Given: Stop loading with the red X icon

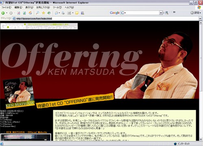Looking at the screenshot, I should point(19,13).
